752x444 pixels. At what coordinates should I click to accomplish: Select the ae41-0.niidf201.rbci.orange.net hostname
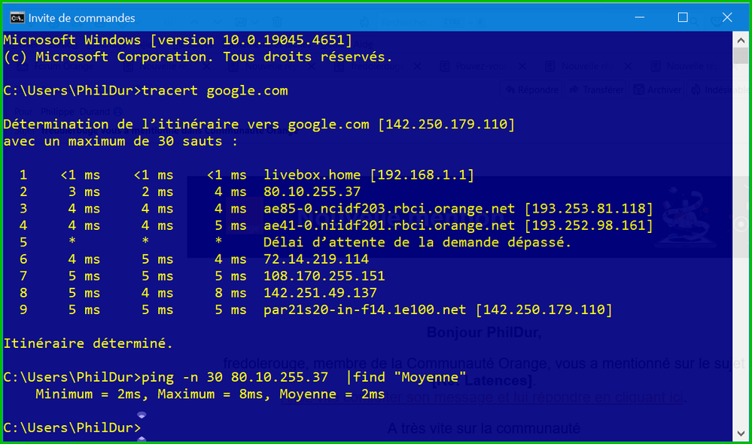point(389,225)
